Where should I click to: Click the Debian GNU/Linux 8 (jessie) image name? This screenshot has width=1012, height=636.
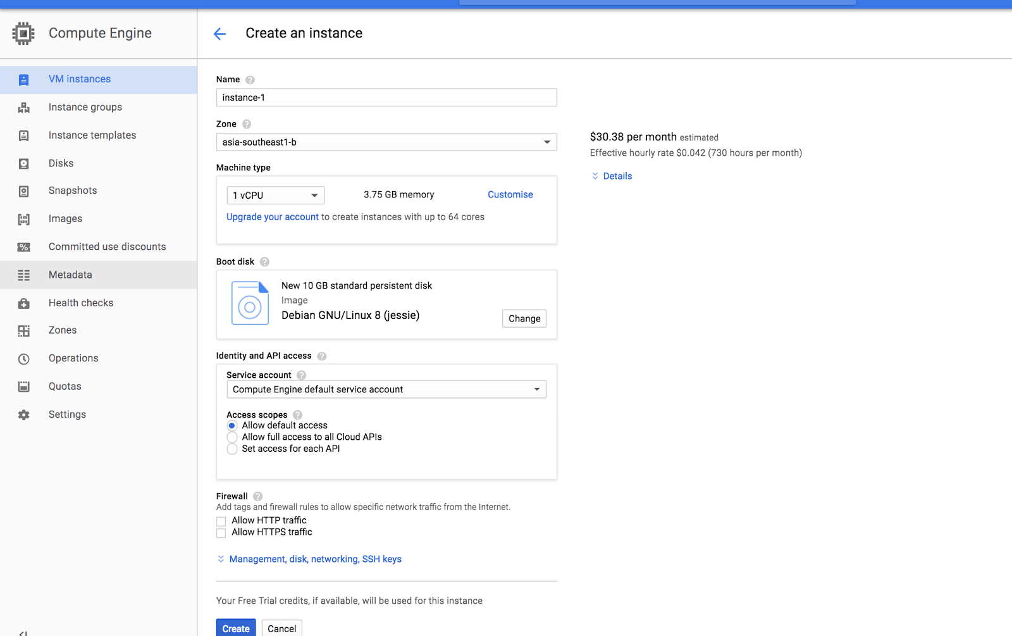[350, 316]
